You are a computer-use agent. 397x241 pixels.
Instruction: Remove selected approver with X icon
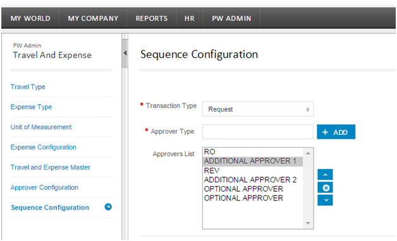[x=325, y=188]
